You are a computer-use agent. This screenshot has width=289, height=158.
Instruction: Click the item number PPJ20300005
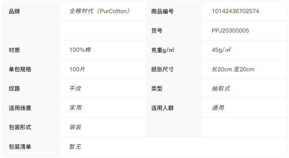(x=230, y=31)
